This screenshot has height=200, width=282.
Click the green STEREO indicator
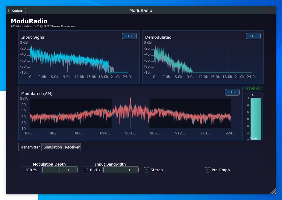[253, 89]
